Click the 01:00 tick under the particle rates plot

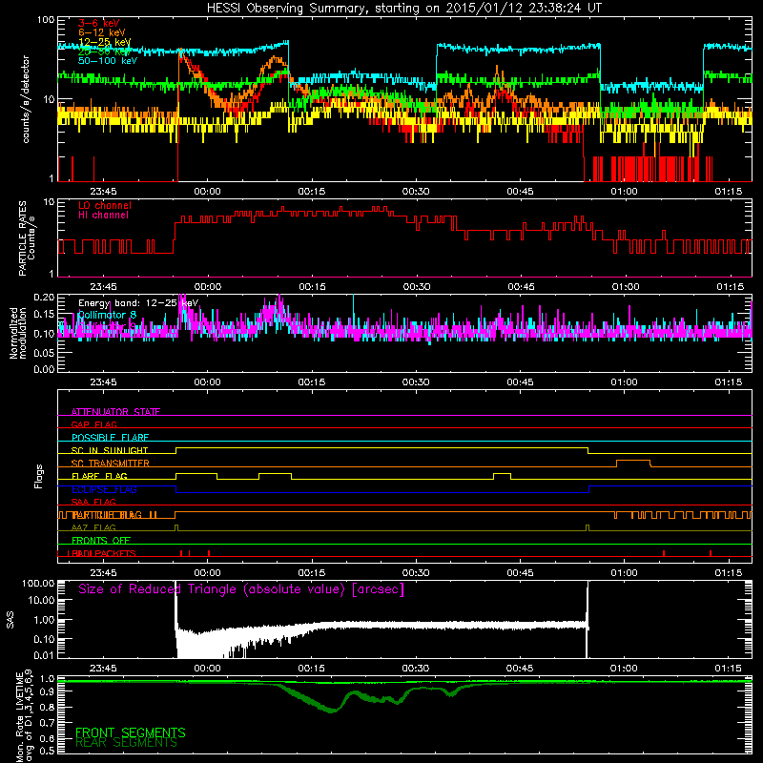coord(625,287)
